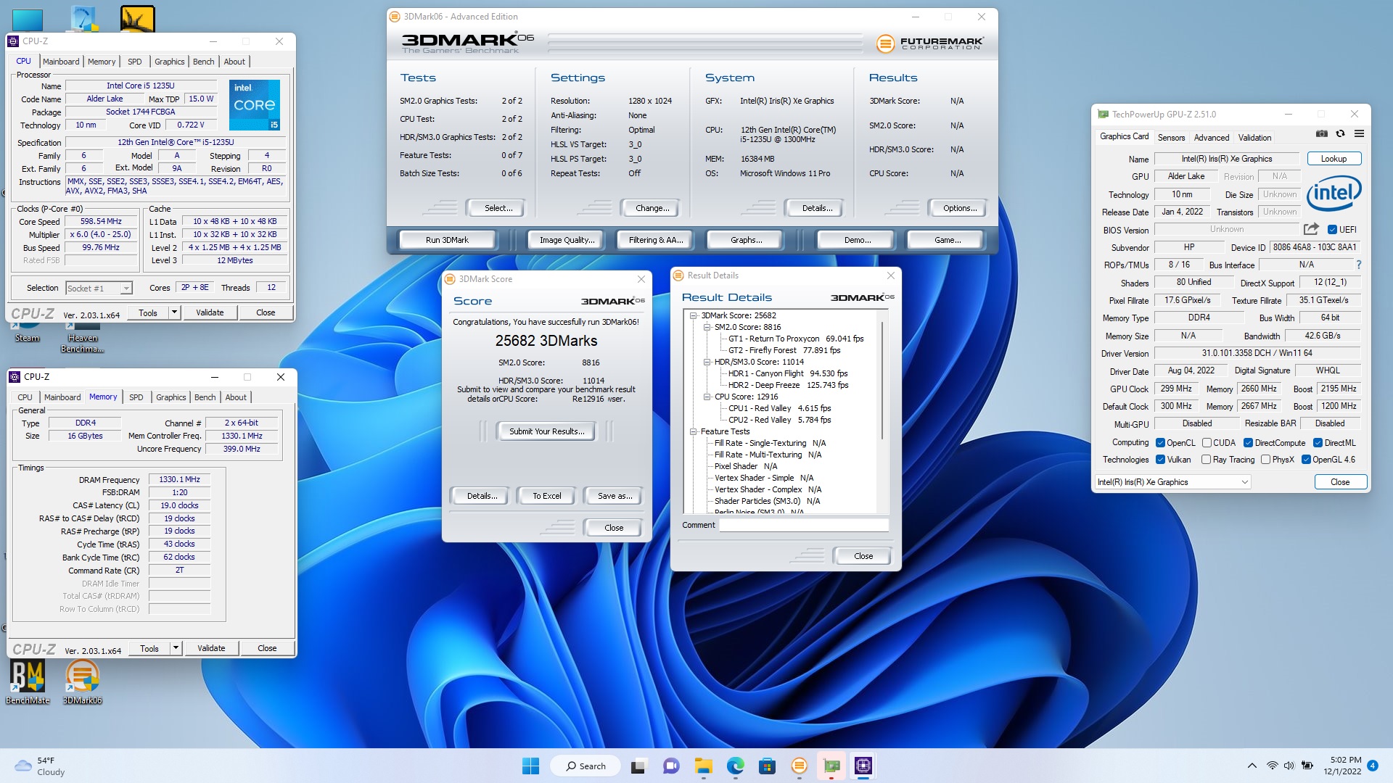Collapse the Feature Tests tree node

[693, 431]
